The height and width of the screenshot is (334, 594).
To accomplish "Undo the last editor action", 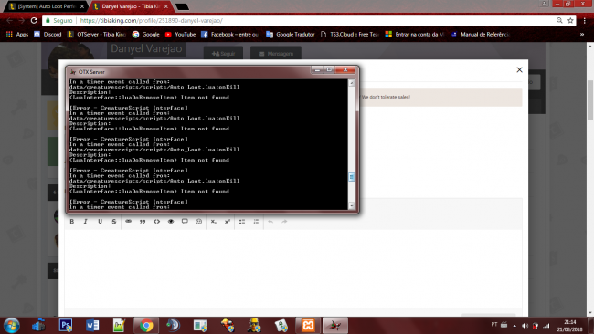I will (x=270, y=222).
